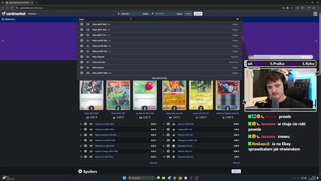321x181 pixels.
Task: Open browser extensions puzzle icon
Action: tap(302, 8)
